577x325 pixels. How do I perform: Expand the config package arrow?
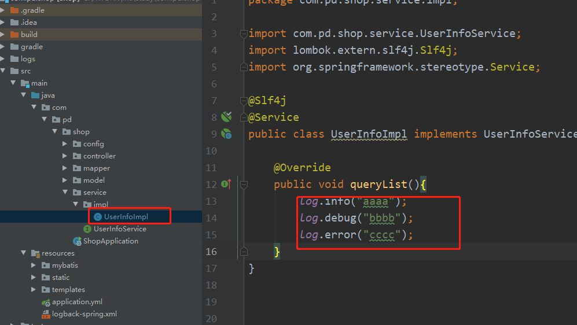pyautogui.click(x=65, y=144)
